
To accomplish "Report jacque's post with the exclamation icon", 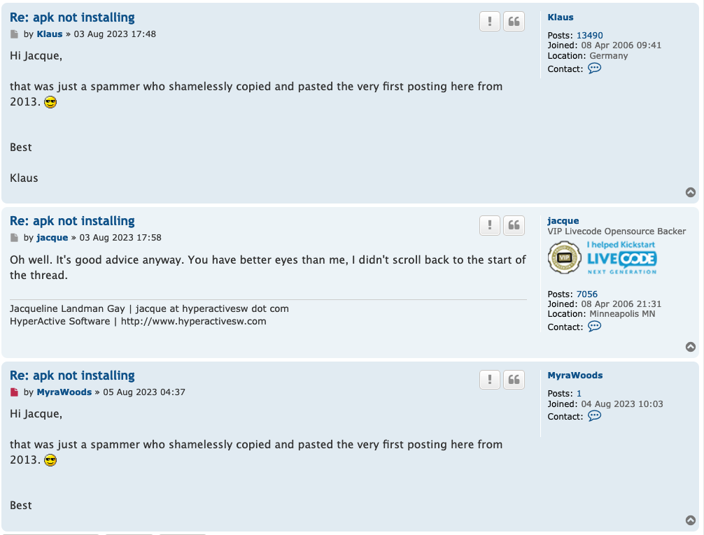I will tap(490, 225).
